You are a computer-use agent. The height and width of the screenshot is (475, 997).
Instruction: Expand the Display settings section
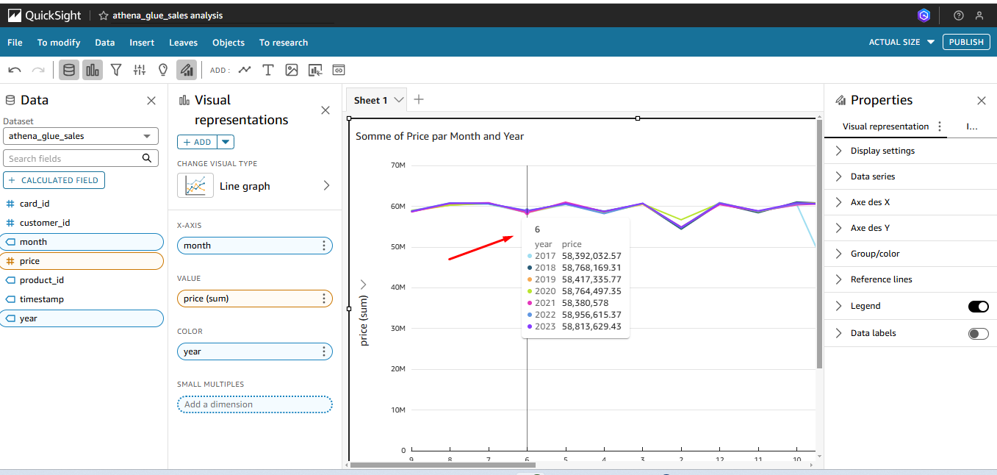click(x=882, y=151)
